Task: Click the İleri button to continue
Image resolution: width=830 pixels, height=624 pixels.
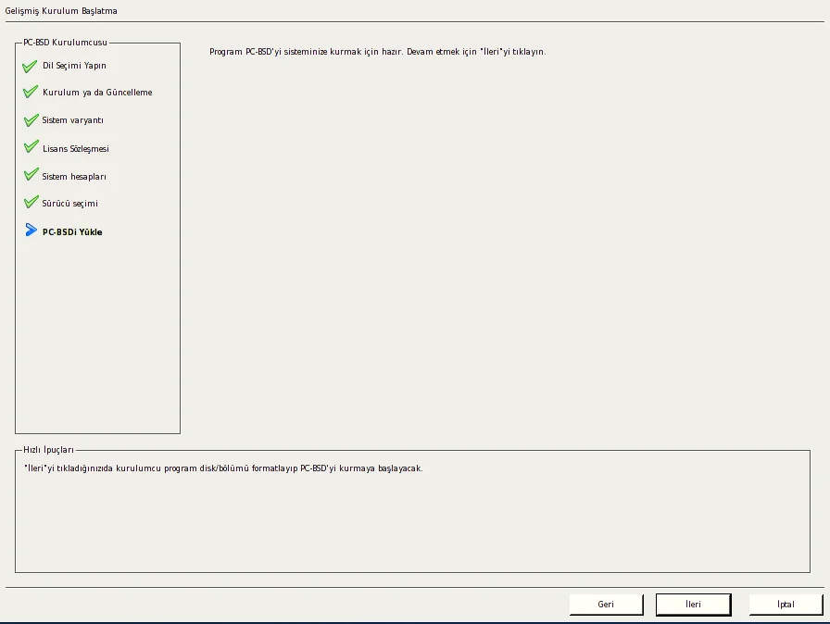Action: [694, 605]
